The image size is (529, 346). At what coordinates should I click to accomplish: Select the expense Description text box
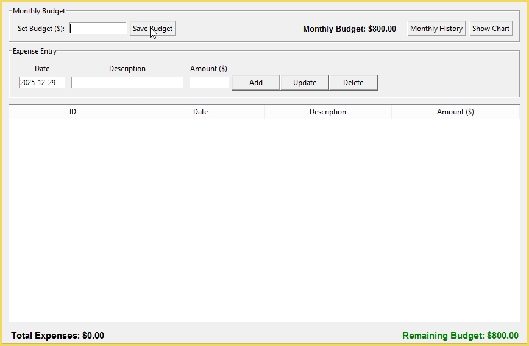[127, 83]
